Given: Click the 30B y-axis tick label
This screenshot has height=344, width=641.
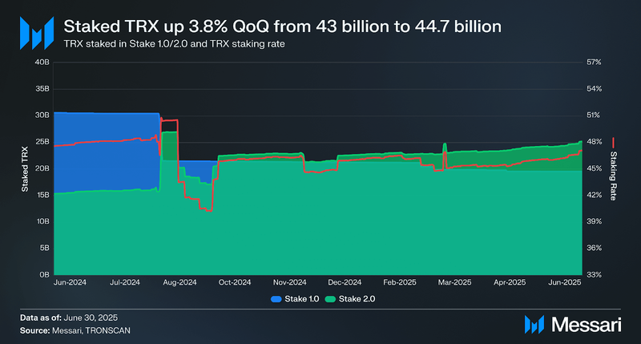Looking at the screenshot, I should click(42, 115).
